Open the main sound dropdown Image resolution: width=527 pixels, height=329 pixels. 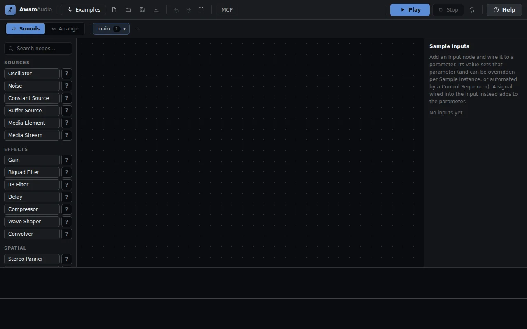pos(111,29)
